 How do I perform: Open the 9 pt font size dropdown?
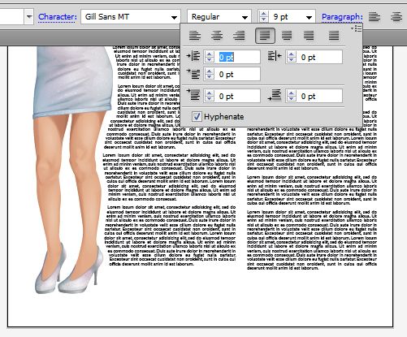tap(309, 18)
